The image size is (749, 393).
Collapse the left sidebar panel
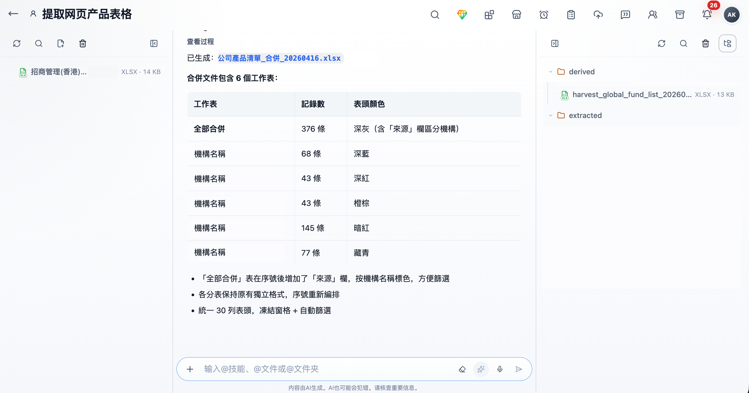click(x=154, y=44)
